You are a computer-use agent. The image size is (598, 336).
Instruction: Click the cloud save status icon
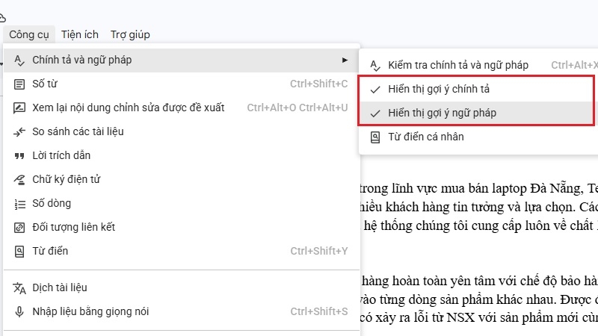tap(2, 17)
